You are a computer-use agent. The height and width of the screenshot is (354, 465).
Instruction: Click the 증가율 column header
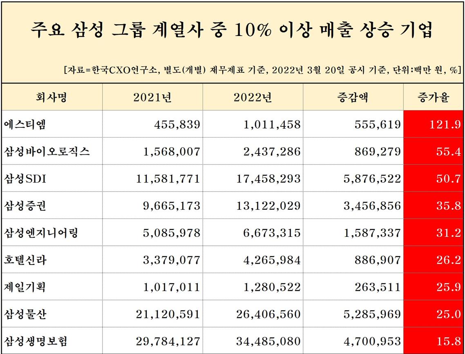(433, 98)
